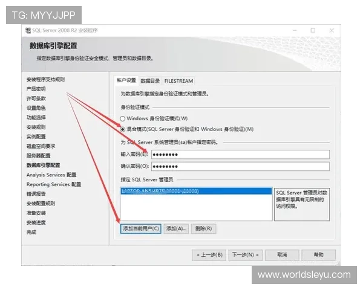Click 准备安装 step in sidebar

click(x=36, y=213)
